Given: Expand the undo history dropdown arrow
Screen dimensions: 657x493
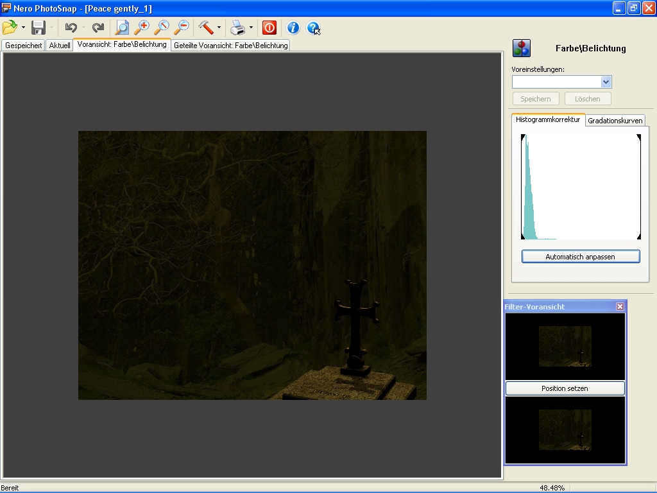Looking at the screenshot, I should 84,28.
